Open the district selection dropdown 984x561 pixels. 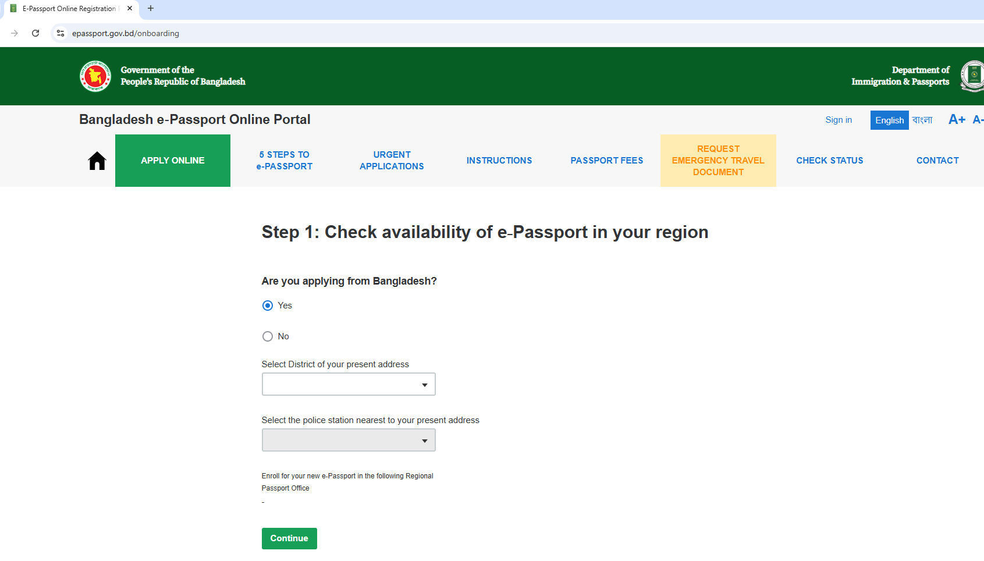click(x=348, y=384)
